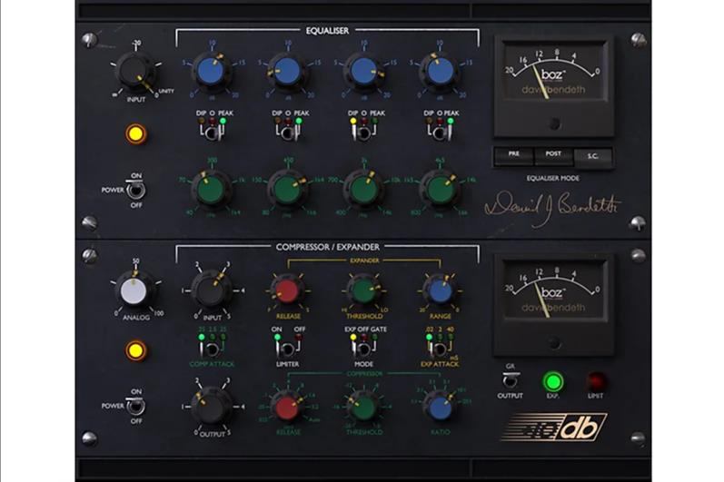Flip the third band DIP/PEAK switch
Image resolution: width=724 pixels, height=482 pixels.
tap(364, 133)
